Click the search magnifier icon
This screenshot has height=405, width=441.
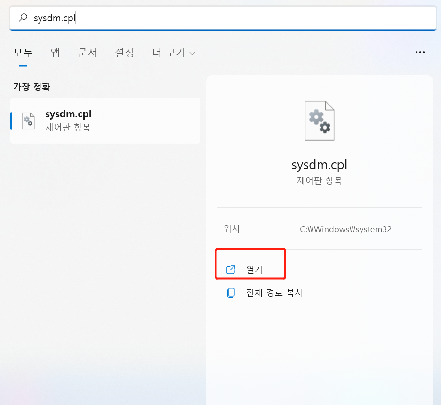23,17
